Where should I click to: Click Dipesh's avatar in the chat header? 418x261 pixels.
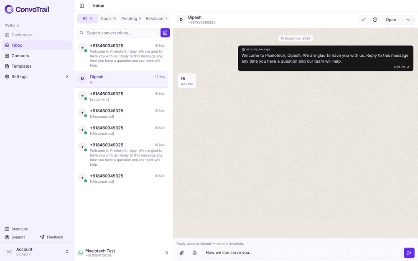pos(181,20)
